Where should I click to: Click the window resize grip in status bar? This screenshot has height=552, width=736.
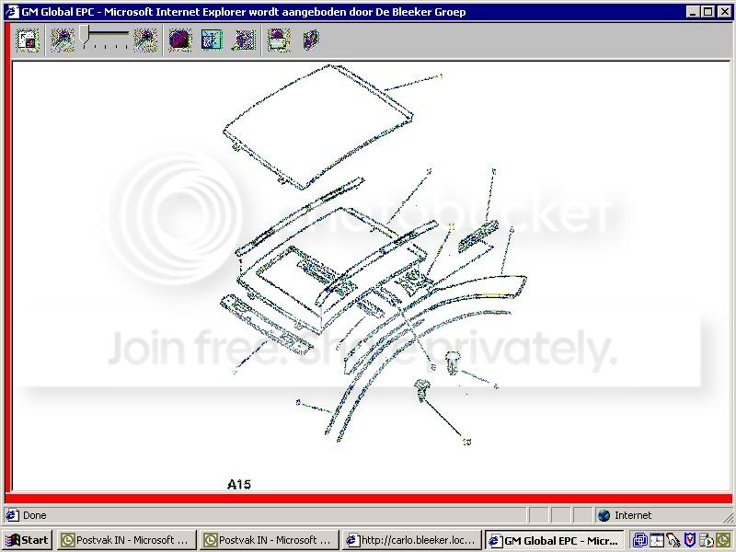click(728, 517)
